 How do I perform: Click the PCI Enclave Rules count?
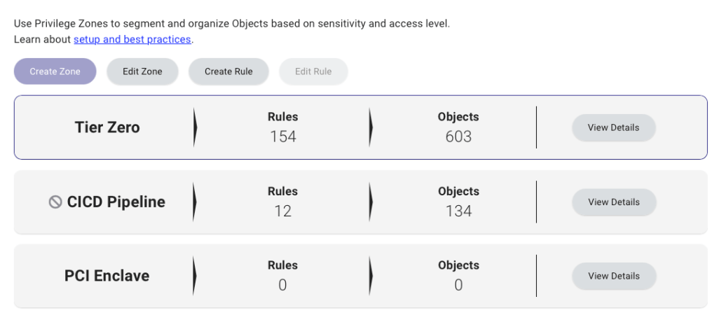(x=283, y=285)
